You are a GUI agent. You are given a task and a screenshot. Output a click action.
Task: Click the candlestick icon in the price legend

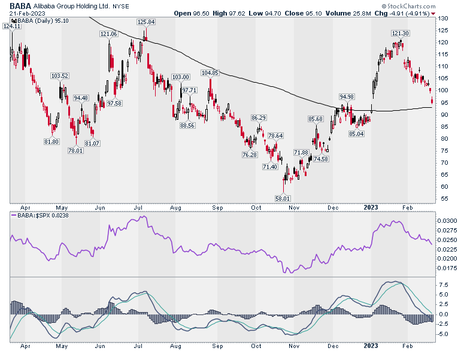tap(14, 20)
